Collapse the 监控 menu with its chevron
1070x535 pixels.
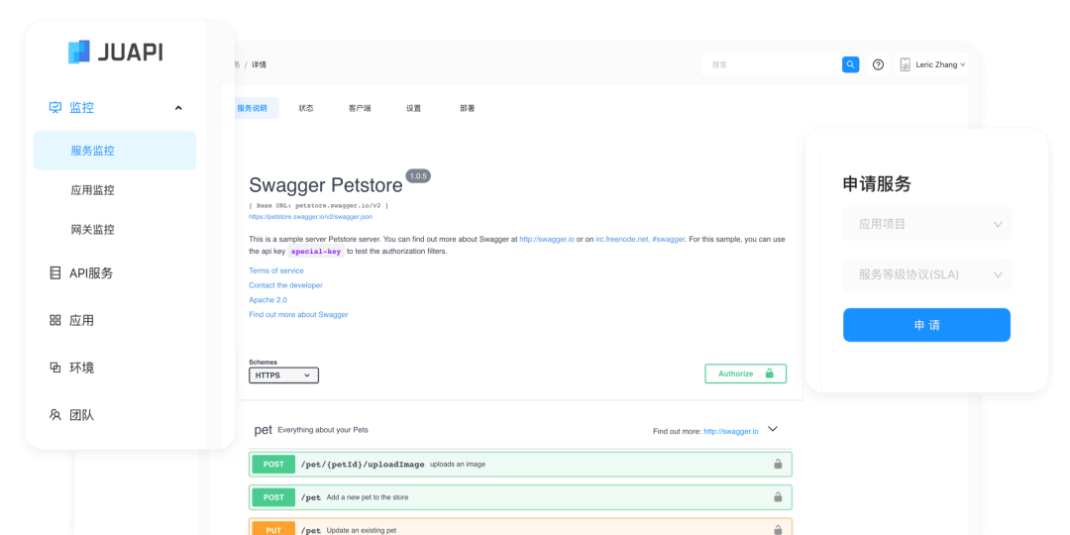tap(178, 108)
